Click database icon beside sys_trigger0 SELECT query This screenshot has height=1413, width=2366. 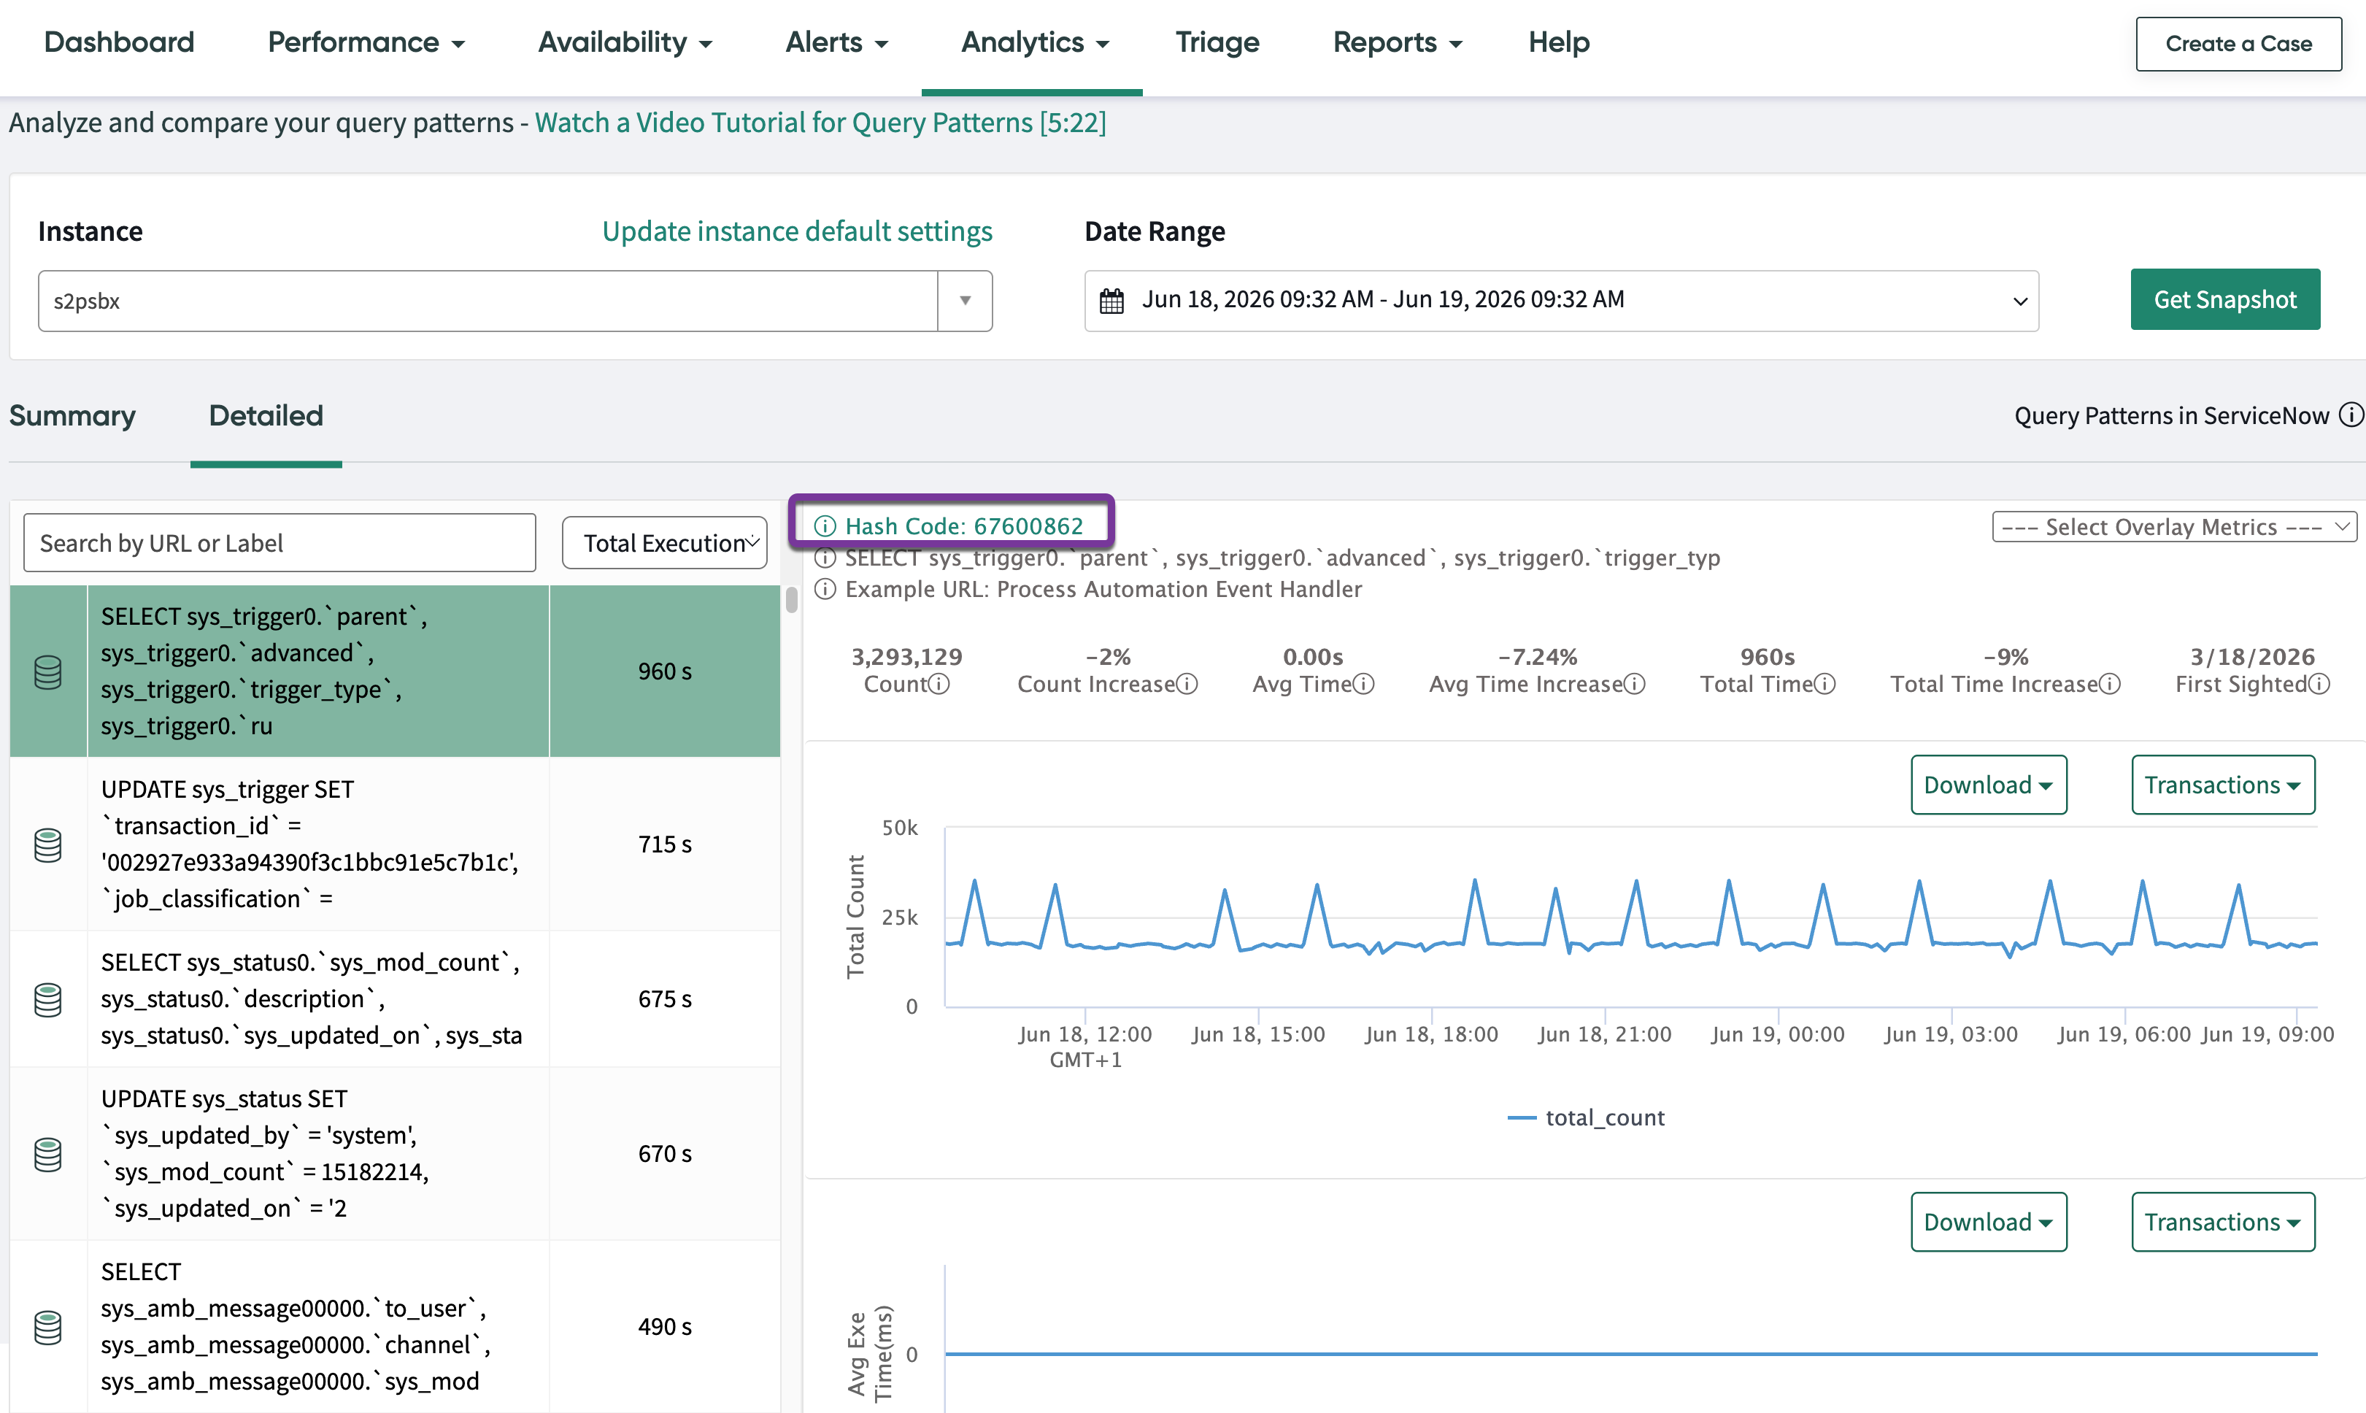tap(47, 671)
